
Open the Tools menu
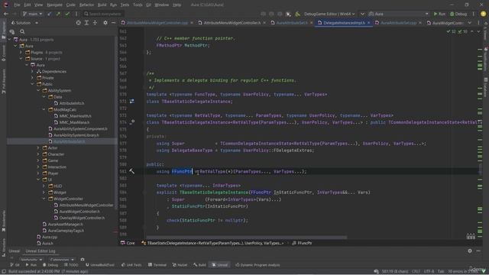pyautogui.click(x=138, y=5)
